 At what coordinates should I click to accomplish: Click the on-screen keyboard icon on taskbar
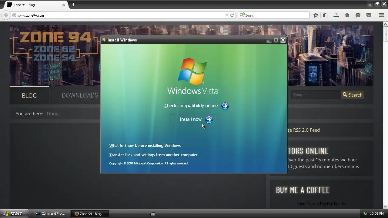pos(153,214)
